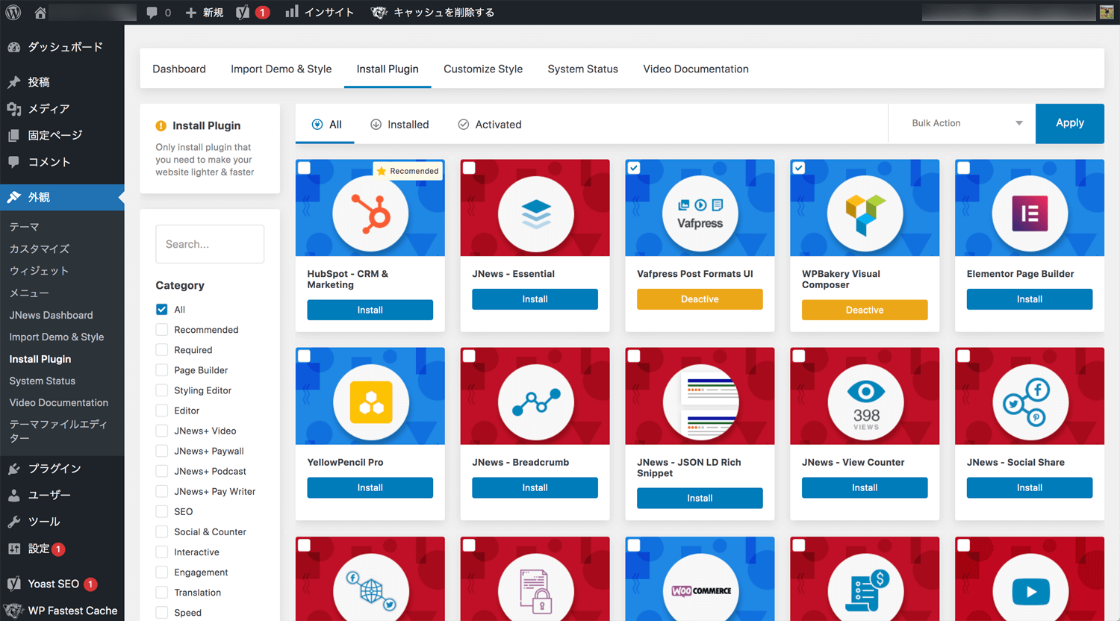Open the Video Documentation tab
1120x621 pixels.
696,69
